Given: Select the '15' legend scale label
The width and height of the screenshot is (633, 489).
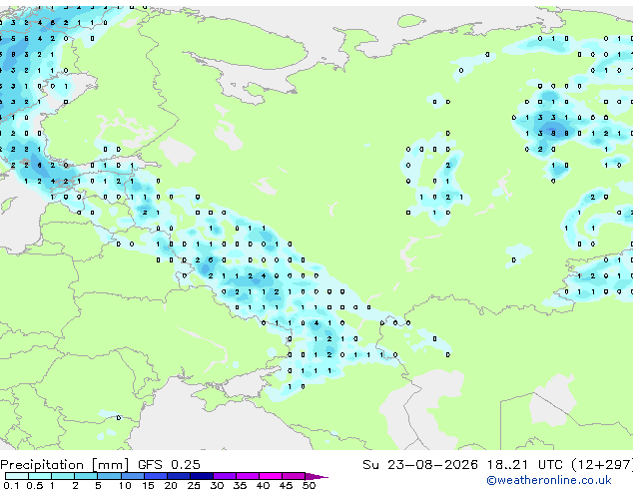Looking at the screenshot, I should point(148,485).
